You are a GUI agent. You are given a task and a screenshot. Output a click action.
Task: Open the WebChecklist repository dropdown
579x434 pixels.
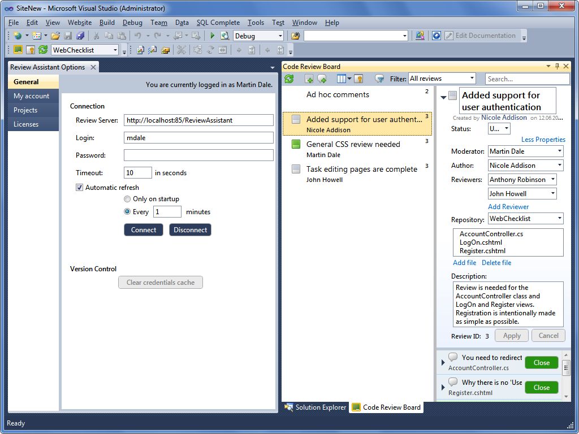coord(559,218)
